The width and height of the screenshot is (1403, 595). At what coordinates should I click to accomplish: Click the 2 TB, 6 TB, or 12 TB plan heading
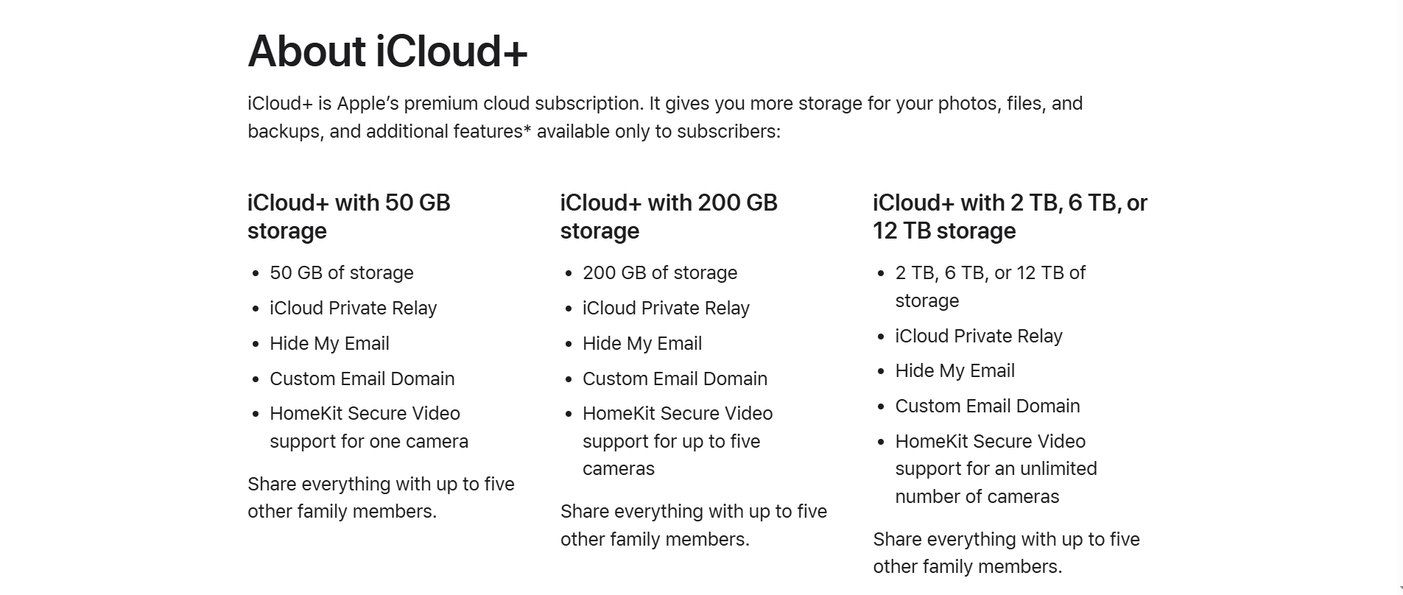coord(1010,216)
